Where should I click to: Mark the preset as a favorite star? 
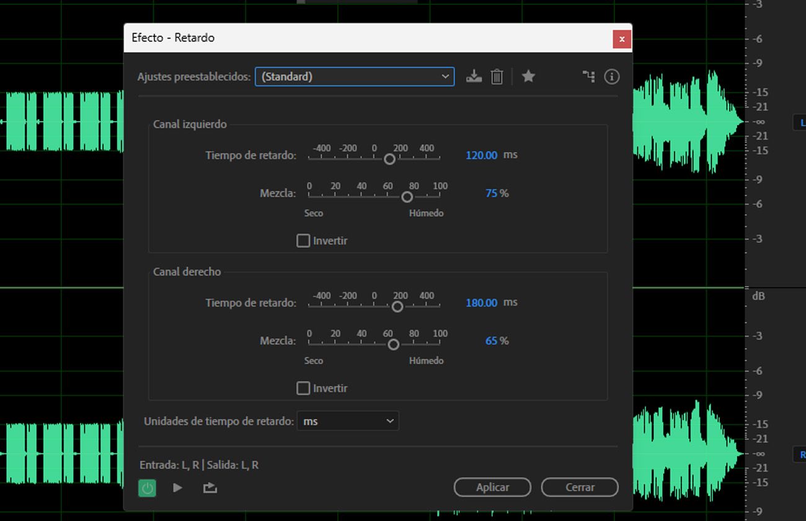point(528,76)
